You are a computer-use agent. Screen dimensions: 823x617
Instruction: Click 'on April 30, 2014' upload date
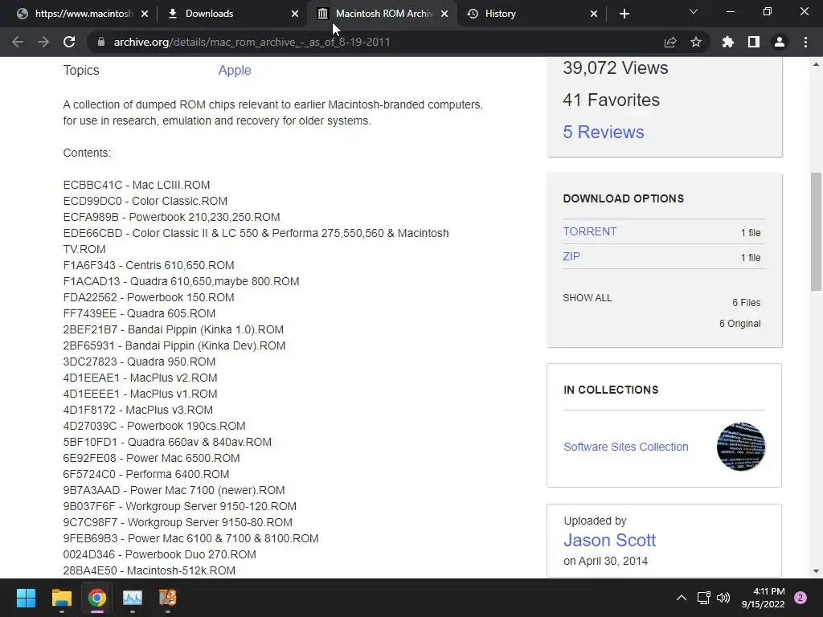click(606, 561)
